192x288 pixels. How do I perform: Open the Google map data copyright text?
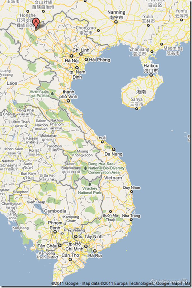(121, 284)
